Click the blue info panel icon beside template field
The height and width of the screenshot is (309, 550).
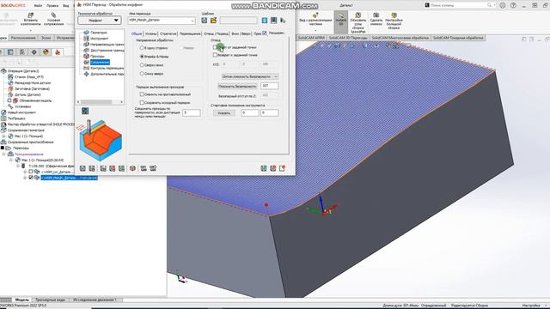point(265,21)
